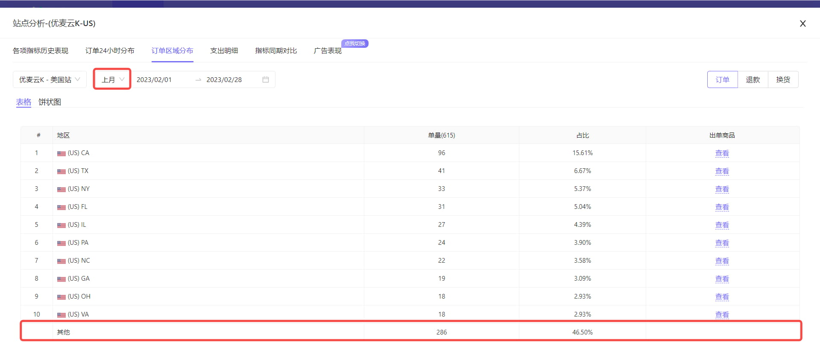Click 查看 link for (US) NY row
The image size is (820, 355).
pos(722,189)
